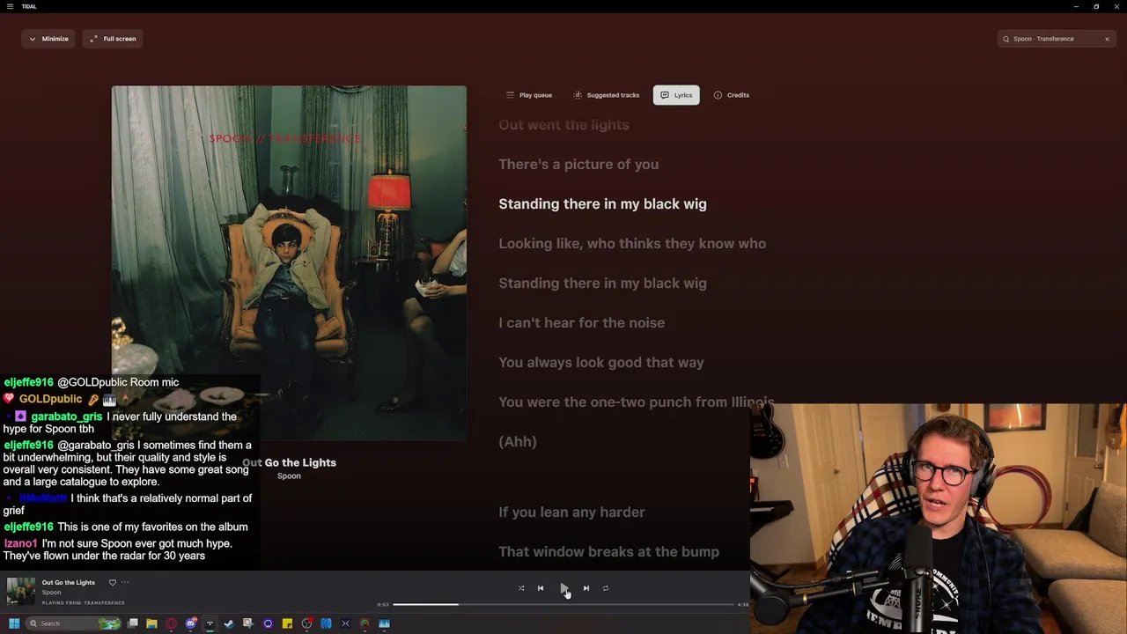The width and height of the screenshot is (1127, 634).
Task: Jump to lyric 'There's a picture of you'
Action: click(x=578, y=165)
